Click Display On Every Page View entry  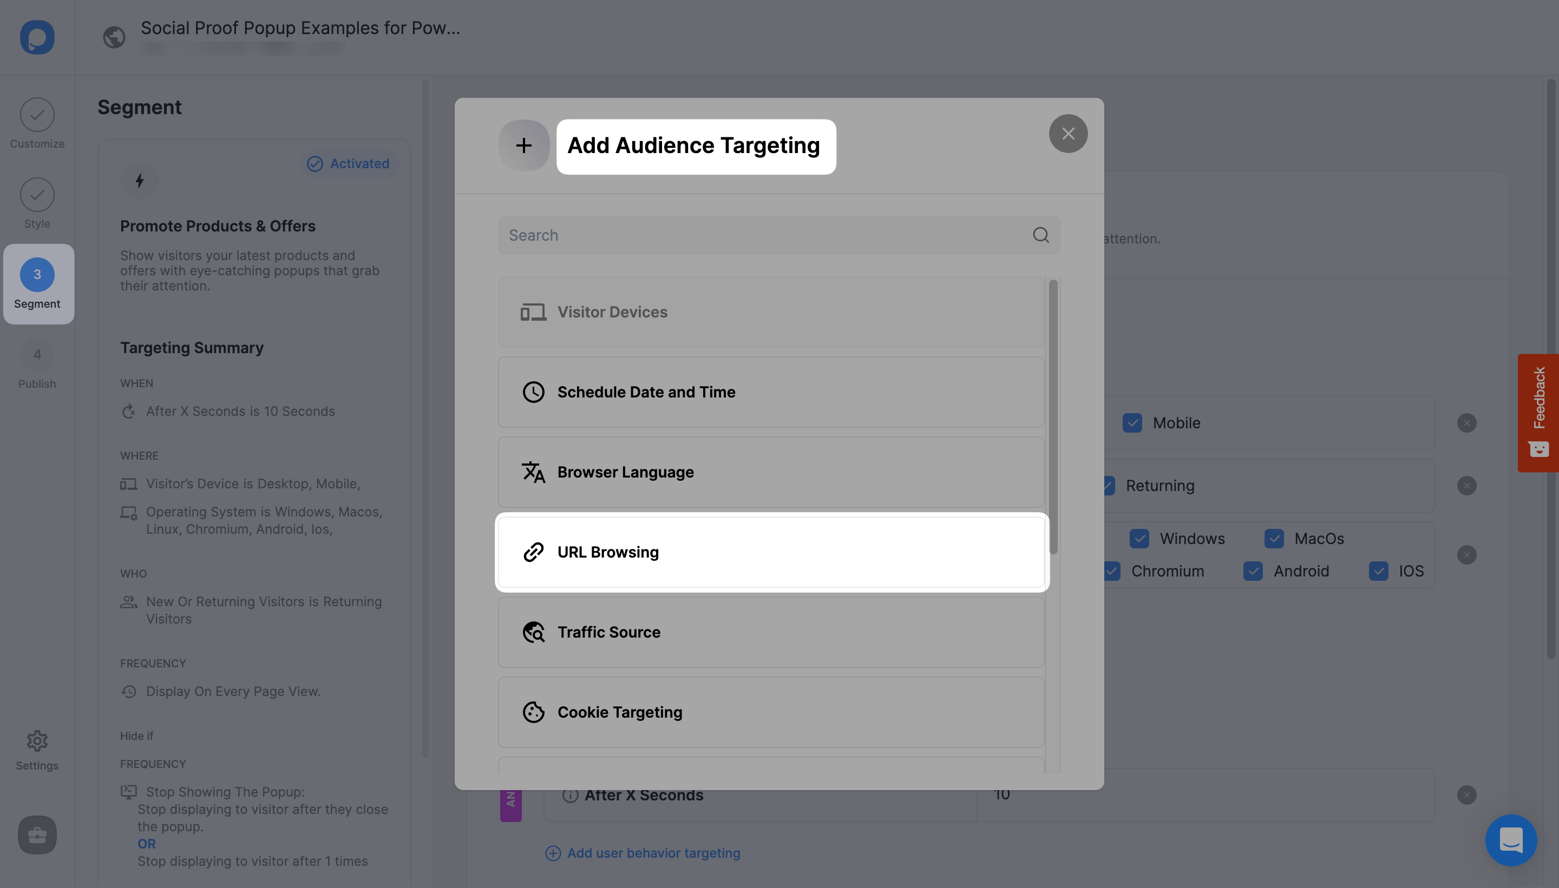click(233, 691)
